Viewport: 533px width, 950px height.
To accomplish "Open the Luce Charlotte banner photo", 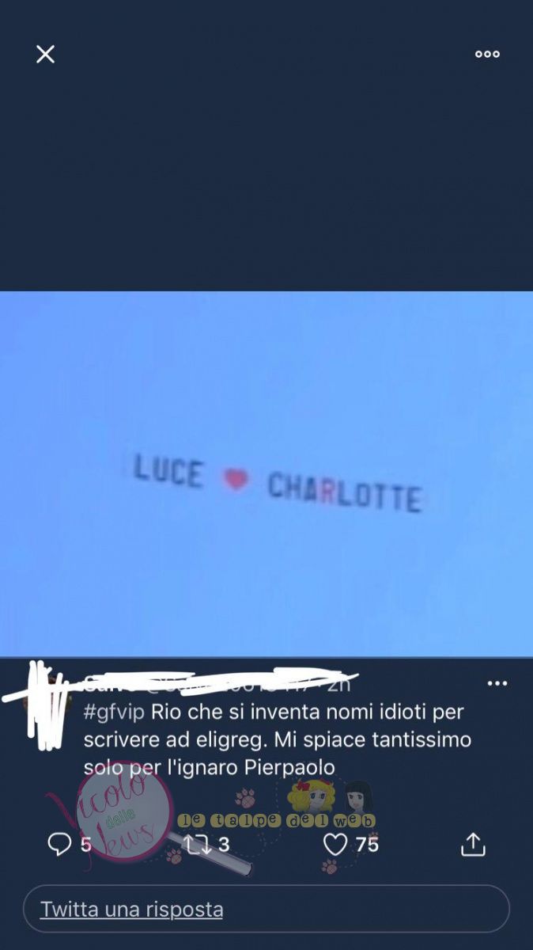I will coord(266,473).
